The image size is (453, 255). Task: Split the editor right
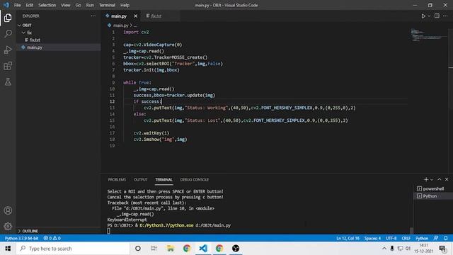click(x=437, y=16)
